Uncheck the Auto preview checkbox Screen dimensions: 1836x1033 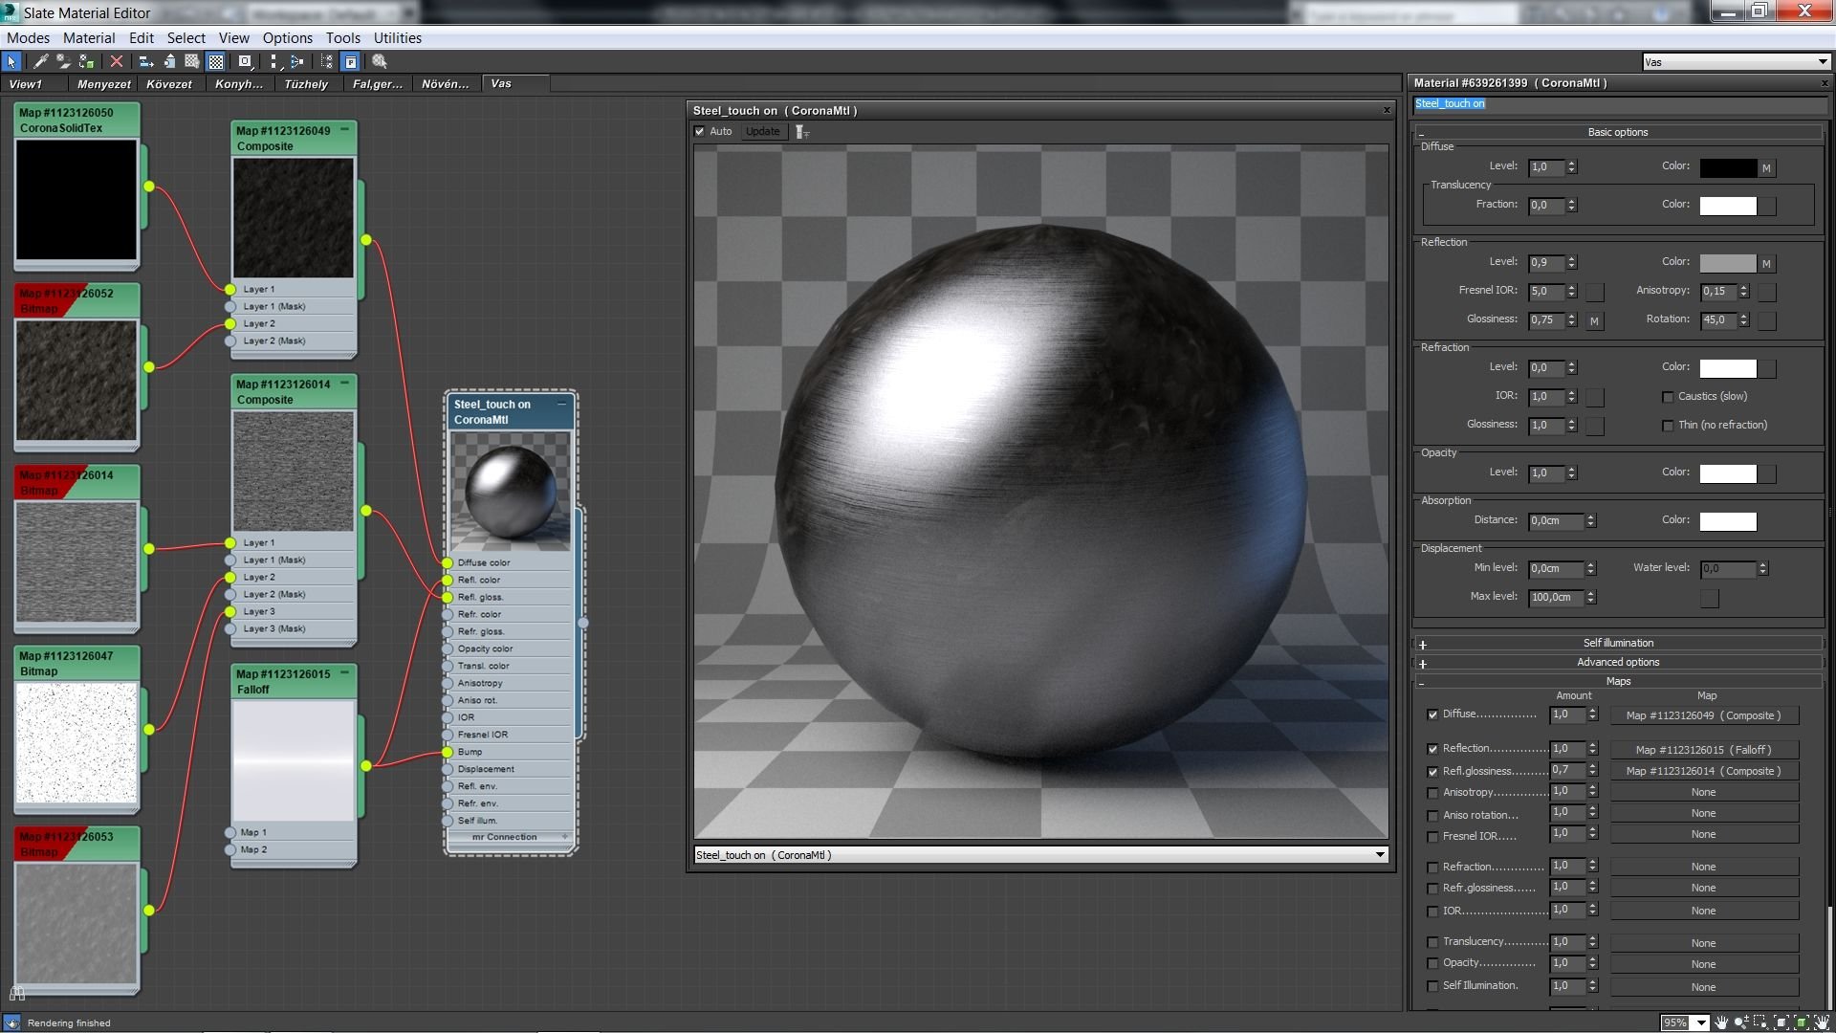(699, 132)
